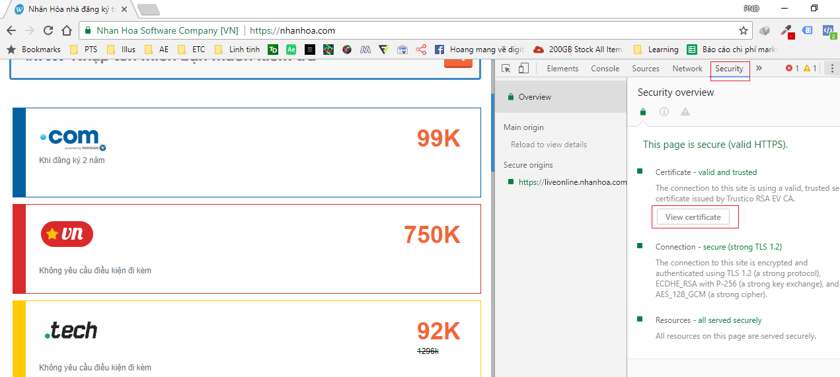The image size is (840, 377).
Task: Bookmark this page with the star icon
Action: [x=744, y=30]
